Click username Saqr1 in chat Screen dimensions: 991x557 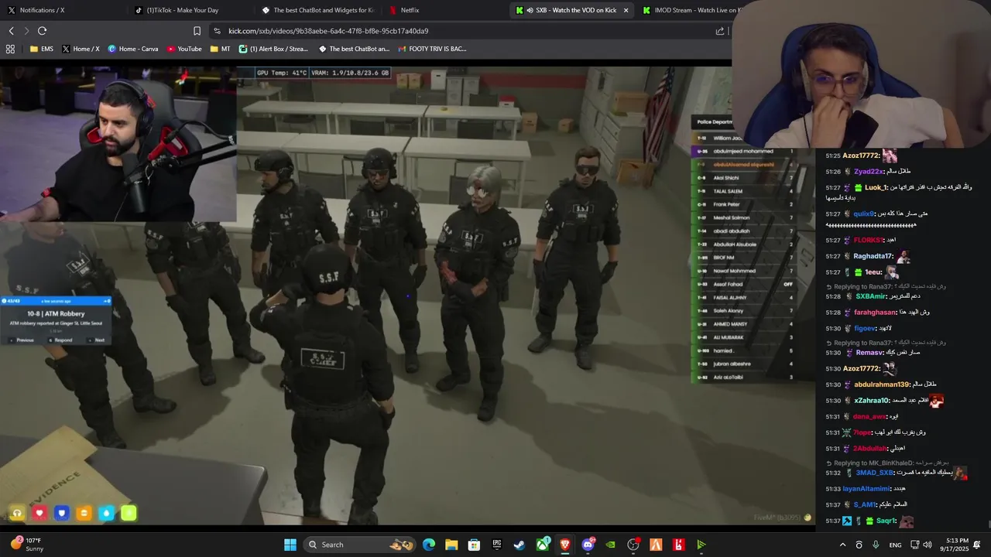pos(886,521)
